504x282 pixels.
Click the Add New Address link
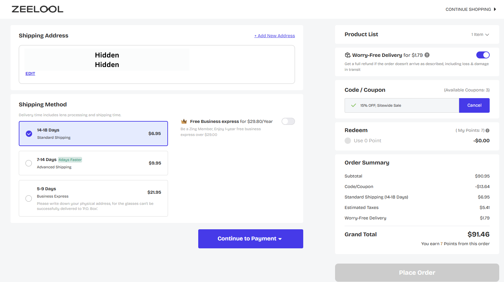pyautogui.click(x=275, y=36)
